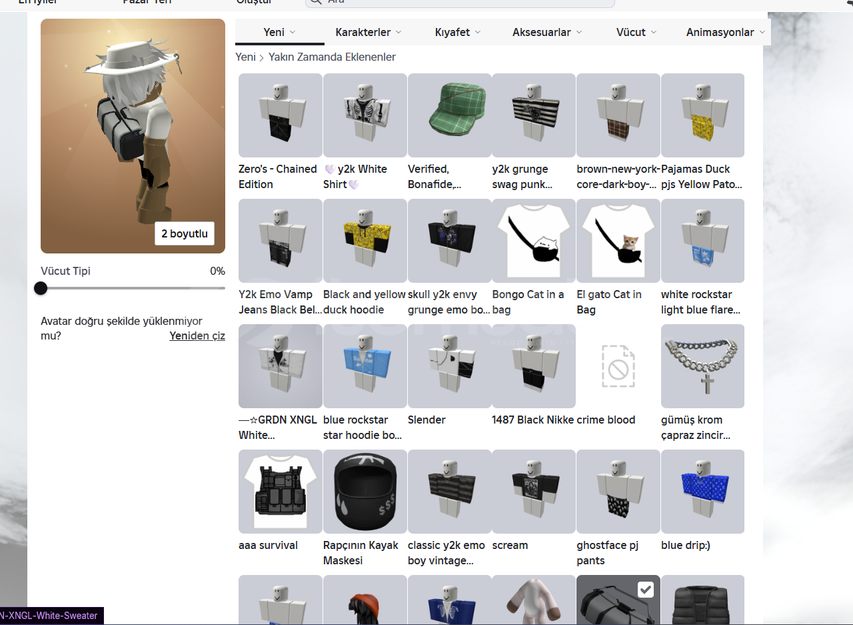The width and height of the screenshot is (853, 625).
Task: Select Black and yellow duck hoodie
Action: 365,241
